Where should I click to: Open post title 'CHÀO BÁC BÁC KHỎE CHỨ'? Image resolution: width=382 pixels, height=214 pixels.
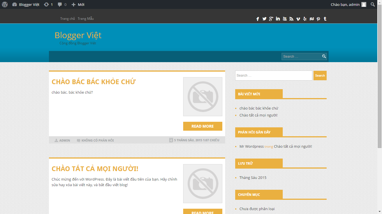coord(94,82)
